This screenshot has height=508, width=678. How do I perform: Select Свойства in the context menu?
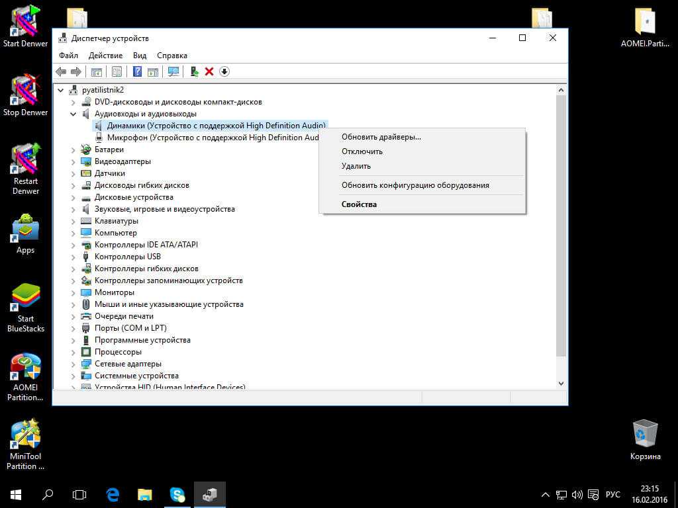pyautogui.click(x=359, y=204)
